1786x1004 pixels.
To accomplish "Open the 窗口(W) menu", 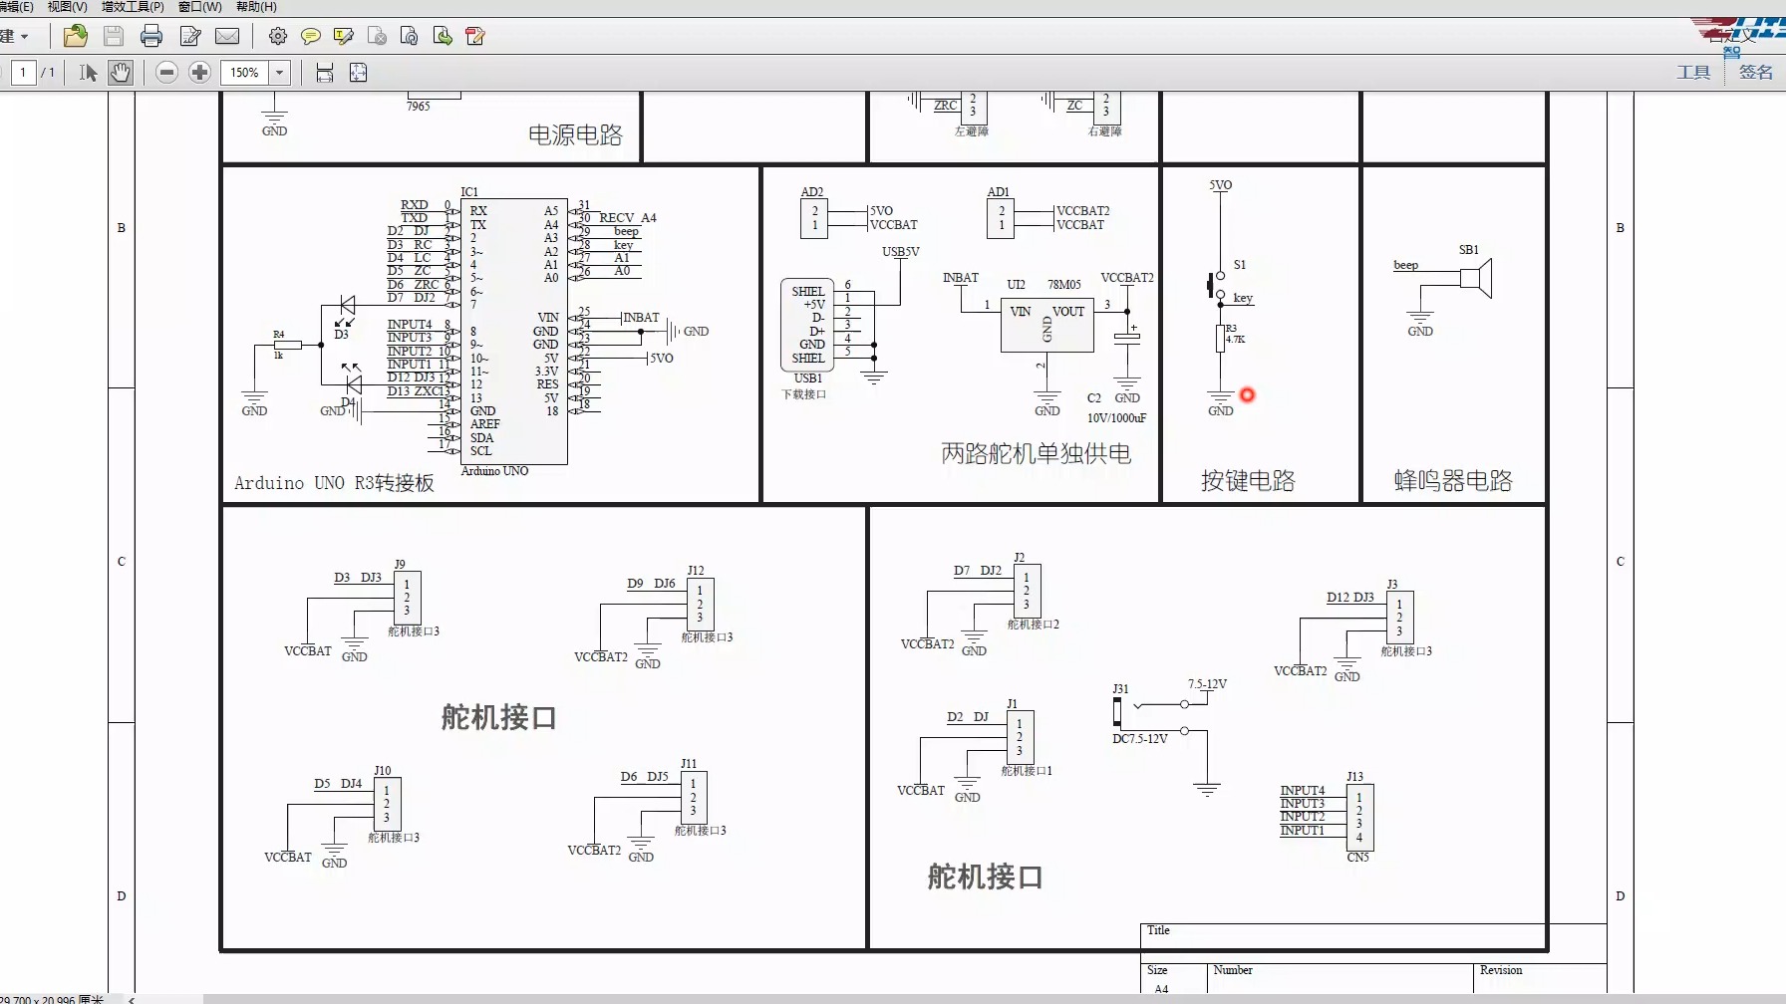I will pos(200,7).
